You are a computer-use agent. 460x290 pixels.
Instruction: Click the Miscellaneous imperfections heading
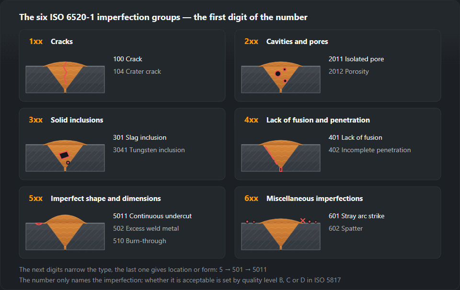click(x=314, y=199)
